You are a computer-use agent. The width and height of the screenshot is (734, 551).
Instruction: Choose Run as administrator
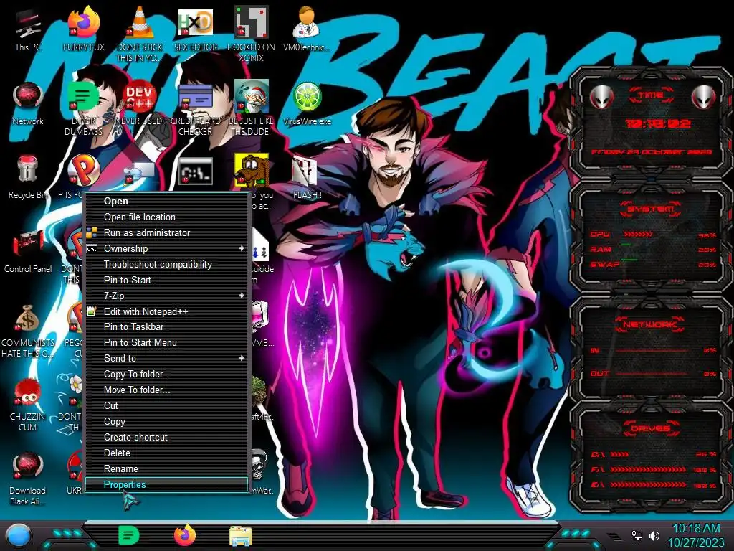pyautogui.click(x=166, y=232)
